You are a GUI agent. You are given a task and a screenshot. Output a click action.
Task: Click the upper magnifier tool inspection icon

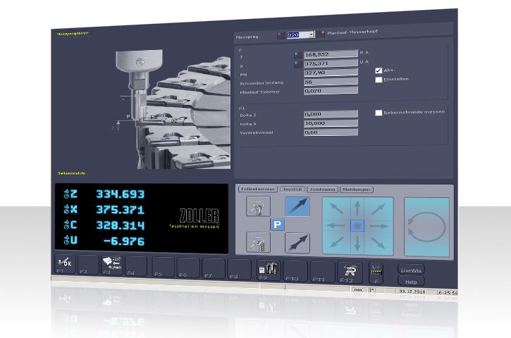coord(258,206)
